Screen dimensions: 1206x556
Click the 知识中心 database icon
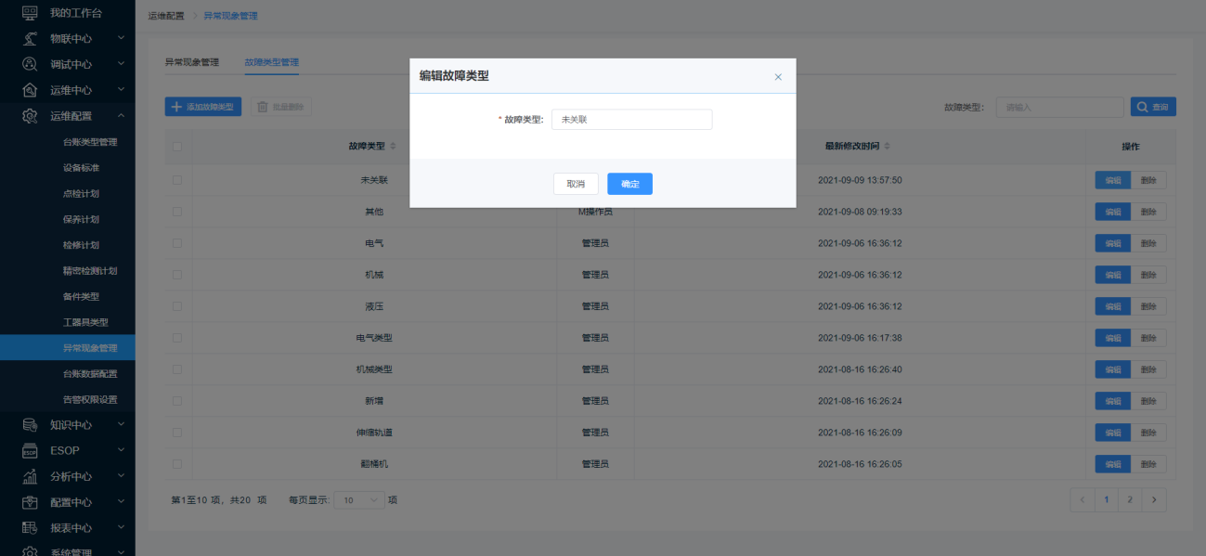[30, 425]
